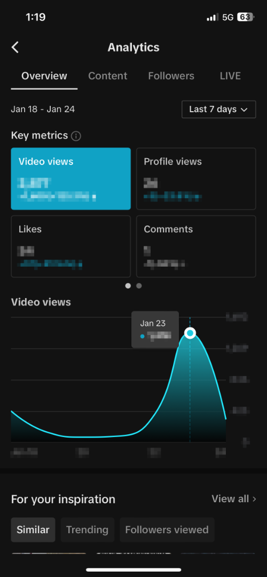Image resolution: width=267 pixels, height=577 pixels.
Task: Open the Key metrics info icon
Action: tap(76, 136)
